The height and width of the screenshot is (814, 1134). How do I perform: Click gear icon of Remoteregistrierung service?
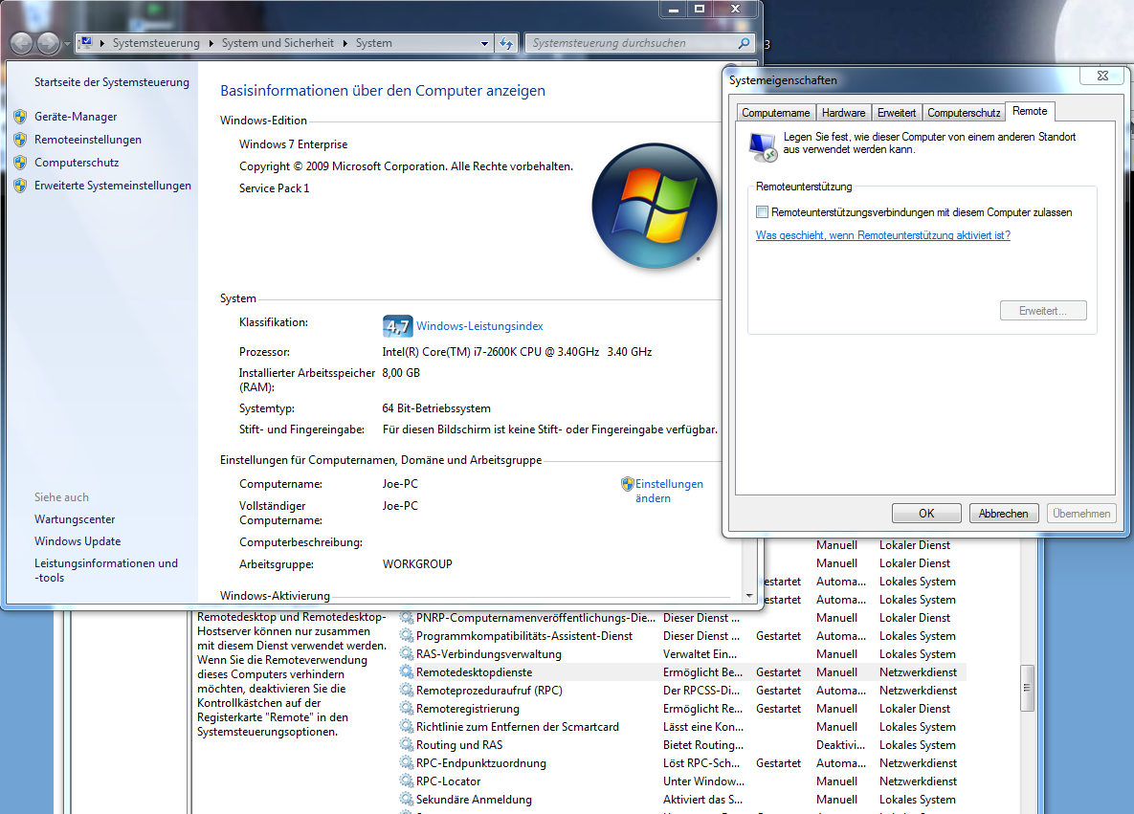tap(407, 709)
